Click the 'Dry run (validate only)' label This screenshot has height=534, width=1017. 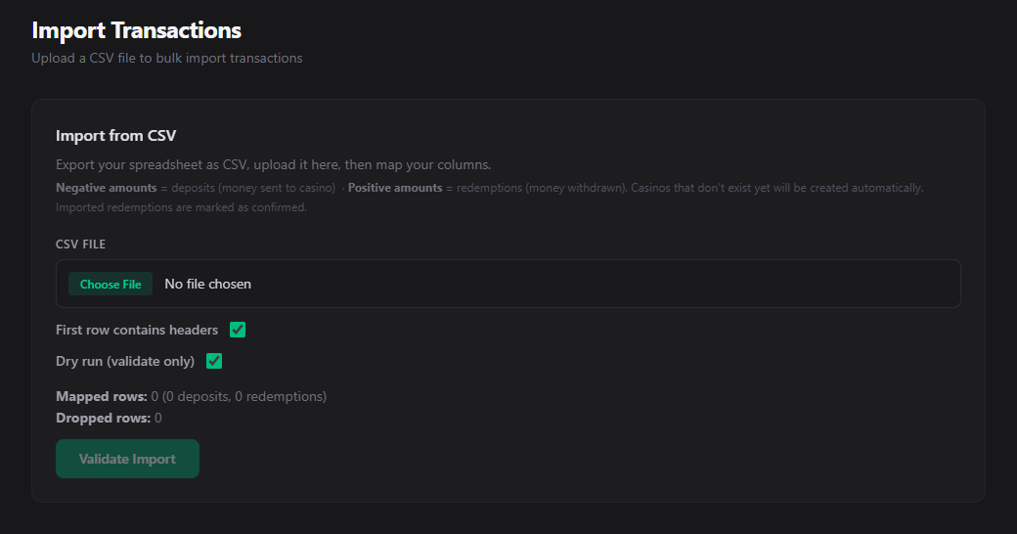[125, 361]
